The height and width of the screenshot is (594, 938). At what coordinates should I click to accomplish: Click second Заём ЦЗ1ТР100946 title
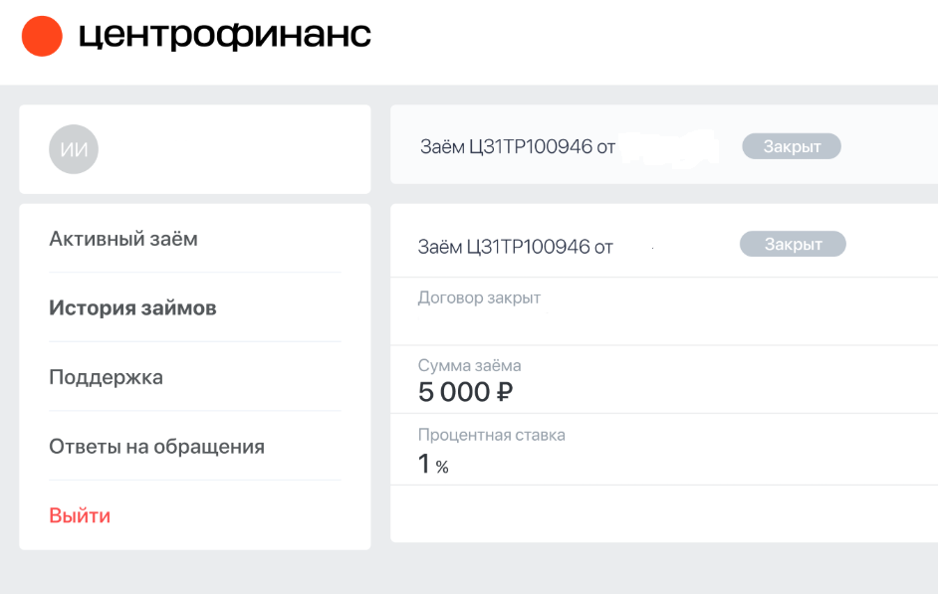515,247
